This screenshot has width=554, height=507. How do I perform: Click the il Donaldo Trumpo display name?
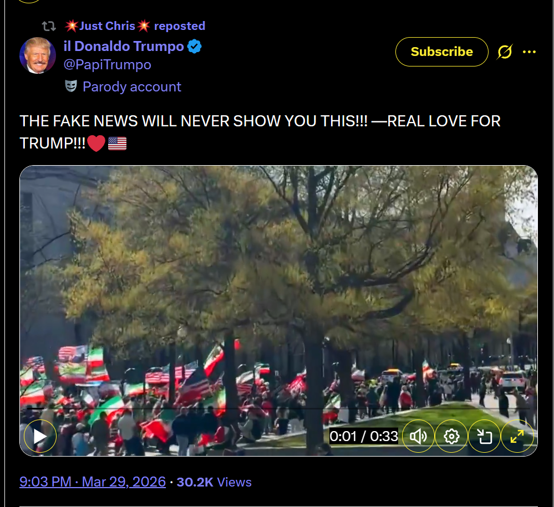point(124,46)
